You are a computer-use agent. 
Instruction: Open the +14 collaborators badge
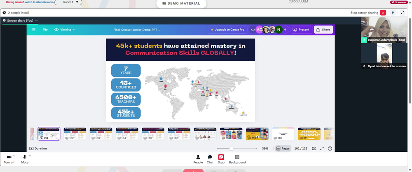click(x=253, y=30)
